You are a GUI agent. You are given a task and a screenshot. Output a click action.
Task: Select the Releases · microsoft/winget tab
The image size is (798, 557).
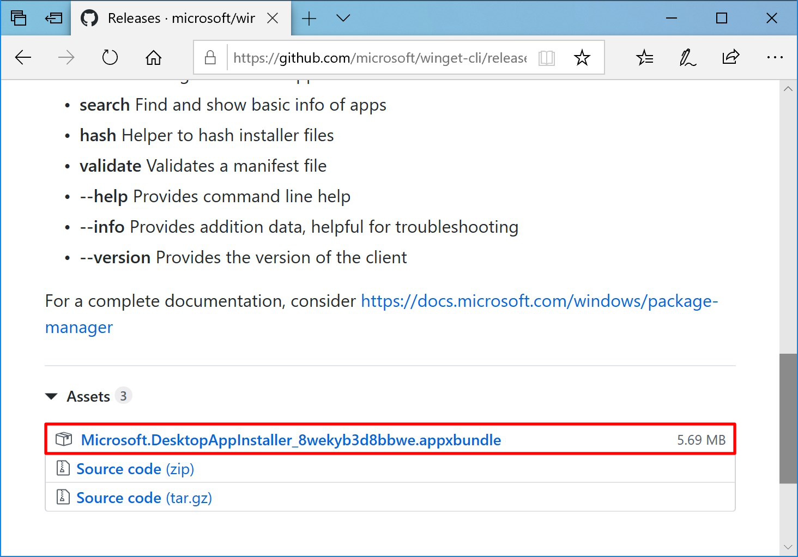[180, 18]
